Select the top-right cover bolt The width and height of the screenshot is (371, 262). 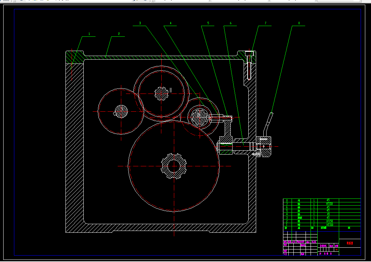click(x=249, y=65)
